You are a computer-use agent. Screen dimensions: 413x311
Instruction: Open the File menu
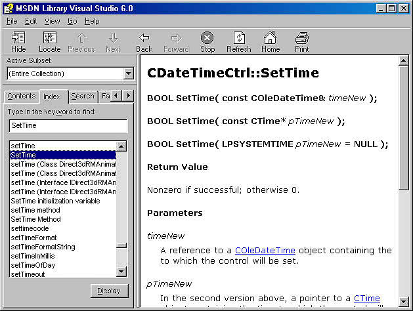[x=12, y=21]
